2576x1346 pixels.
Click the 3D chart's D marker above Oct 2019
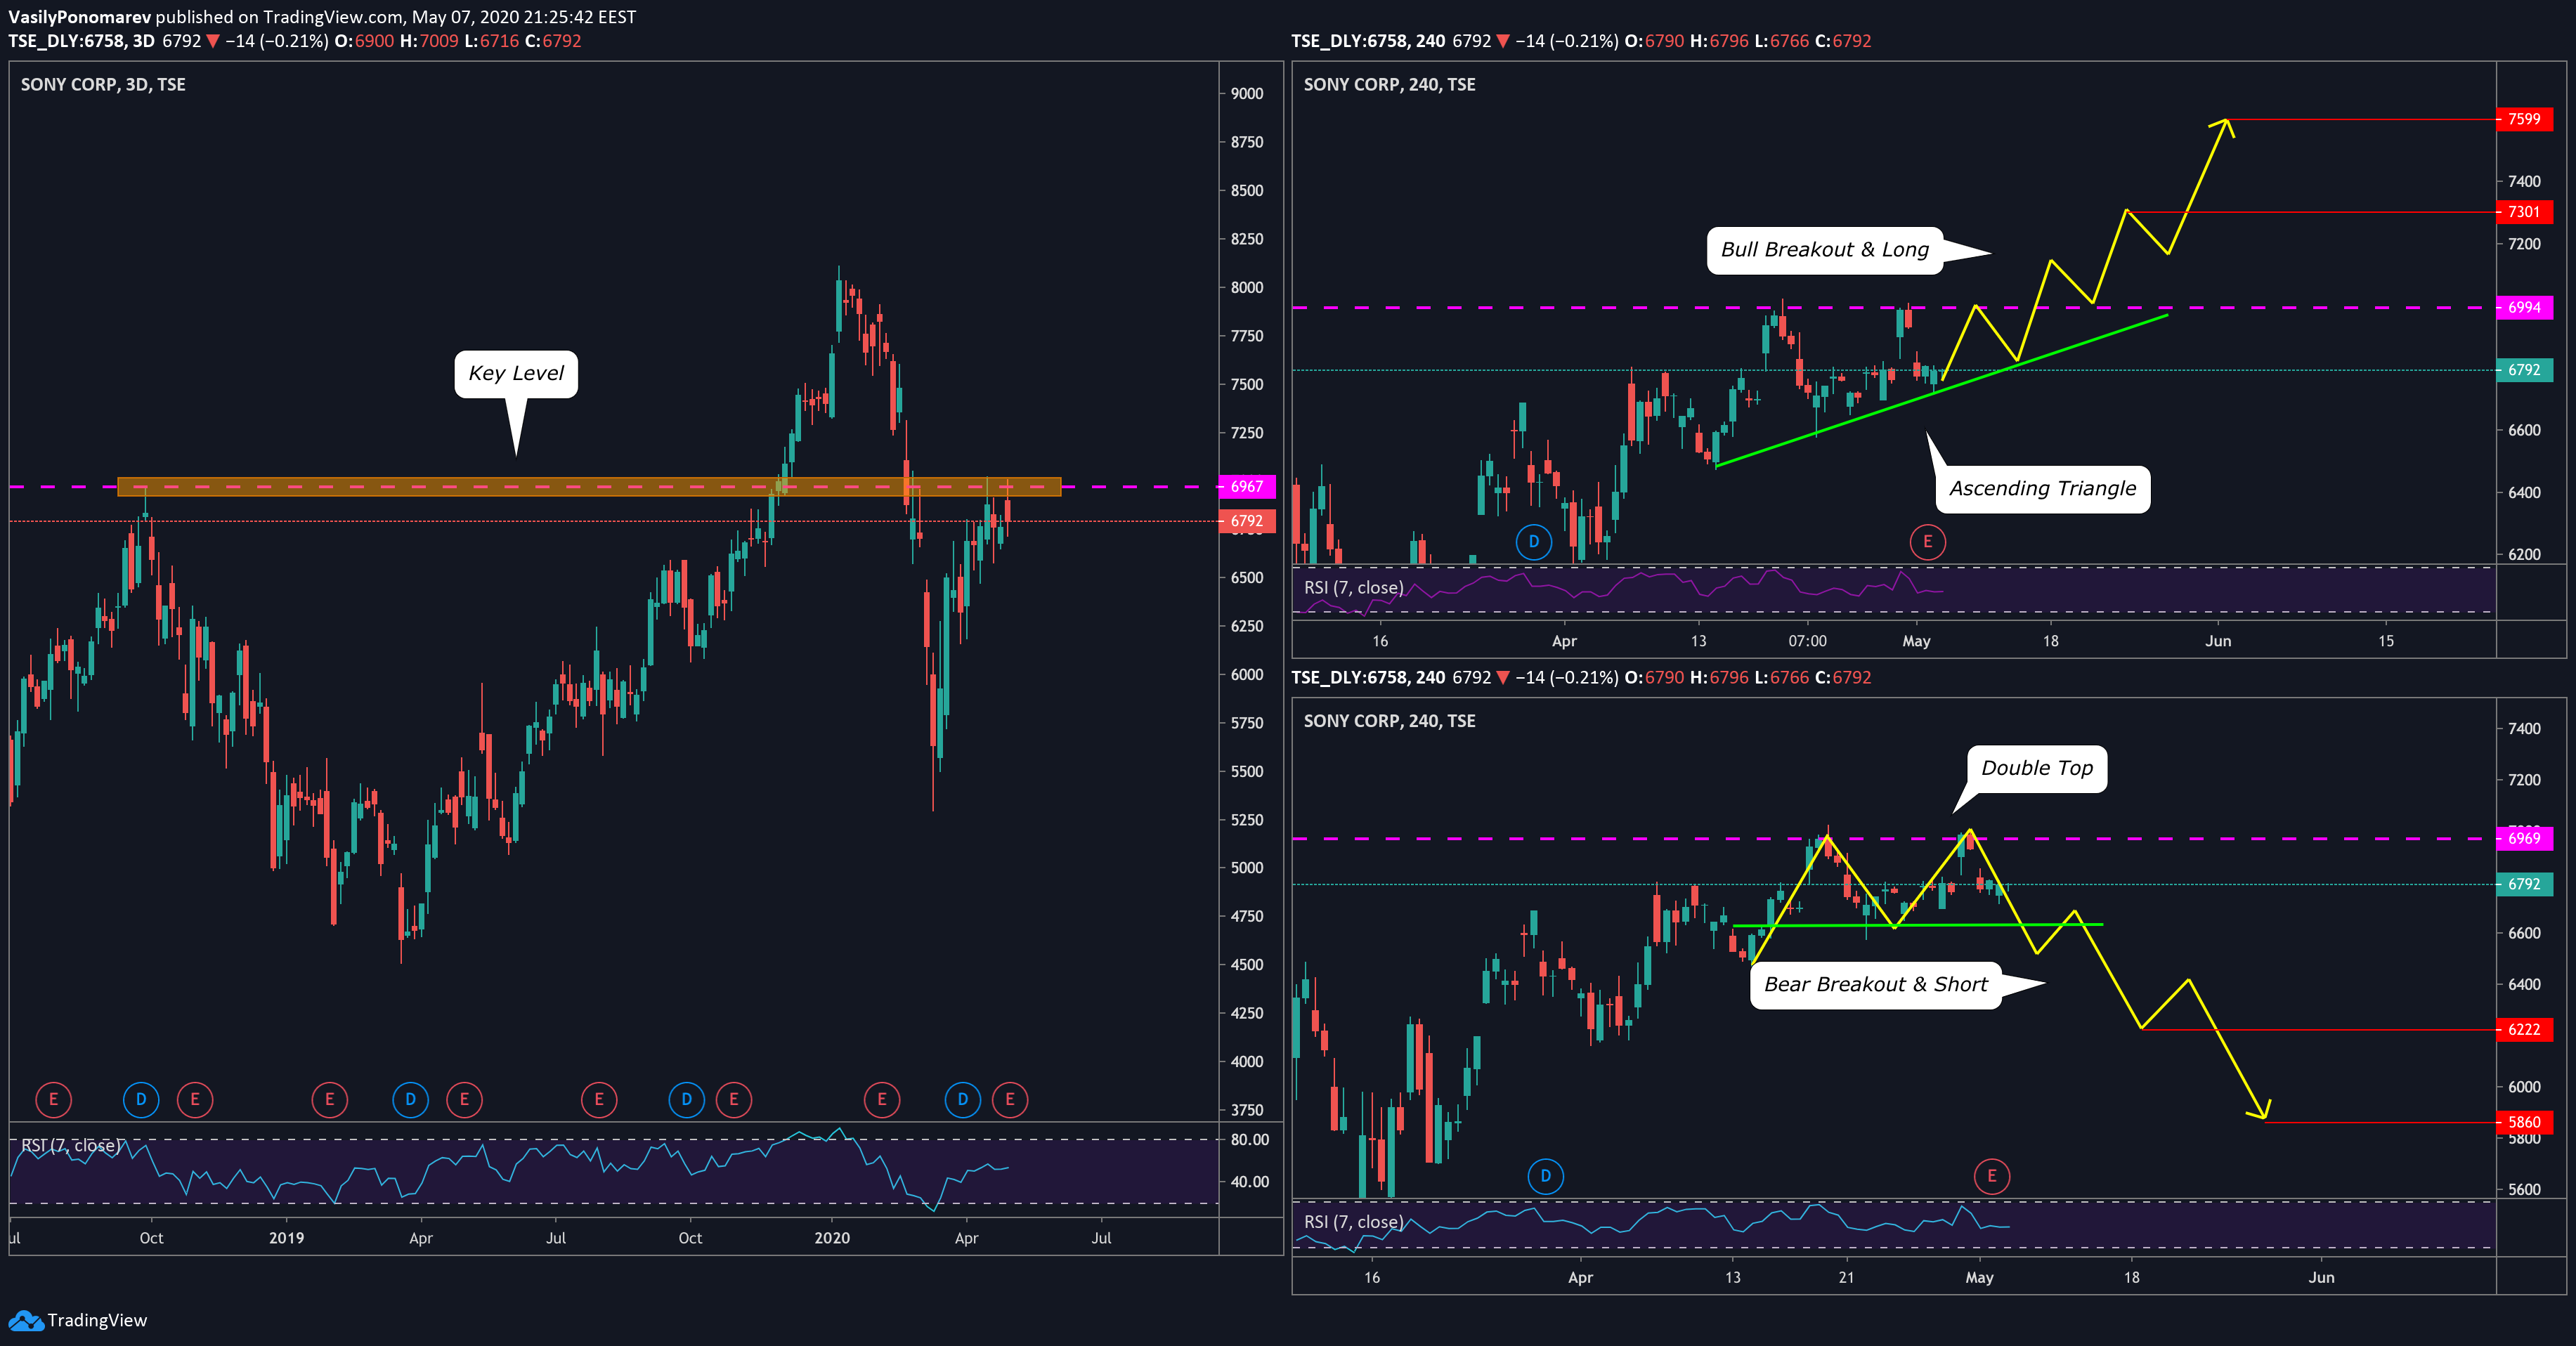tap(686, 1100)
